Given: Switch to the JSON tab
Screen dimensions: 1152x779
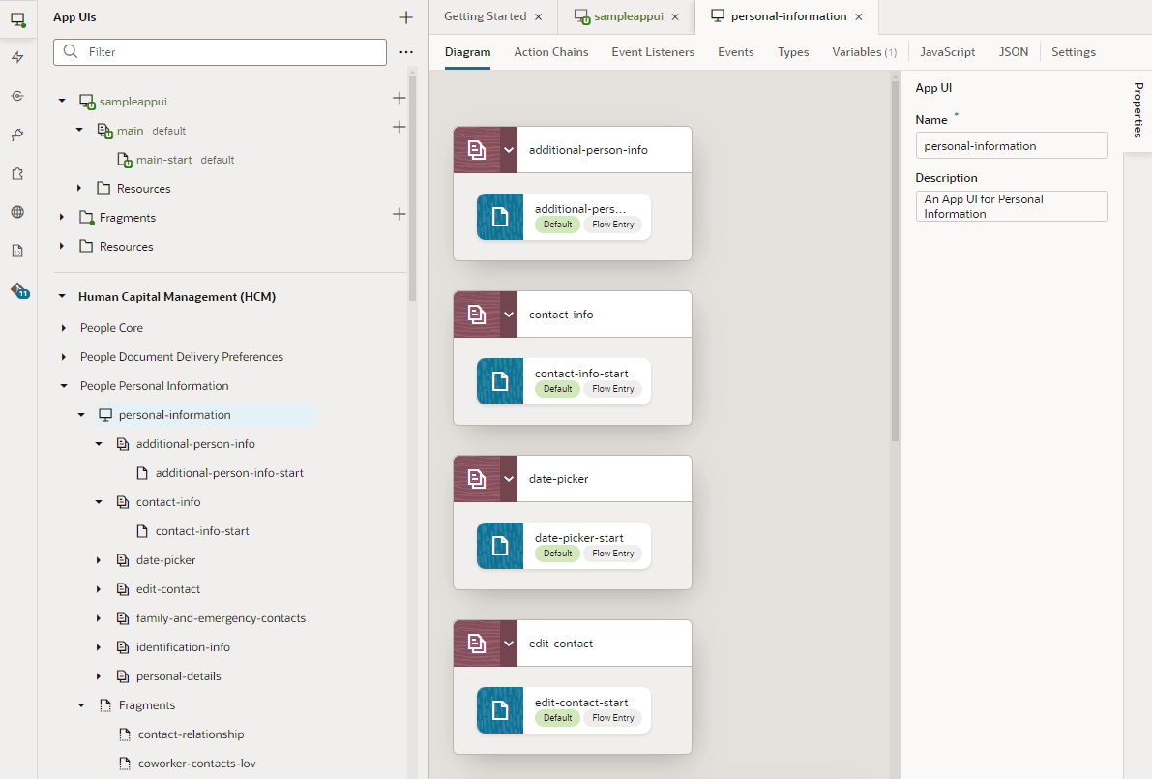Looking at the screenshot, I should (1013, 52).
